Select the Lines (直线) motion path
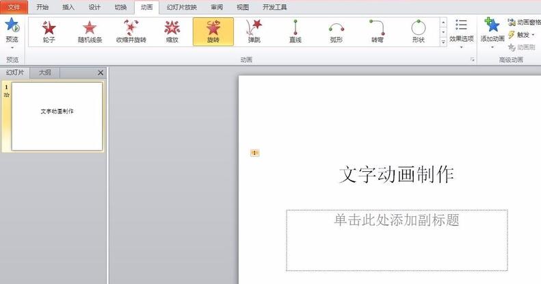 (295, 31)
